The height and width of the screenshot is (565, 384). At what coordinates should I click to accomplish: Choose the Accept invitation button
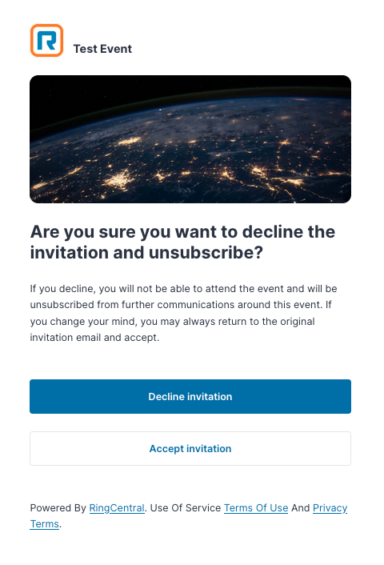pyautogui.click(x=190, y=449)
